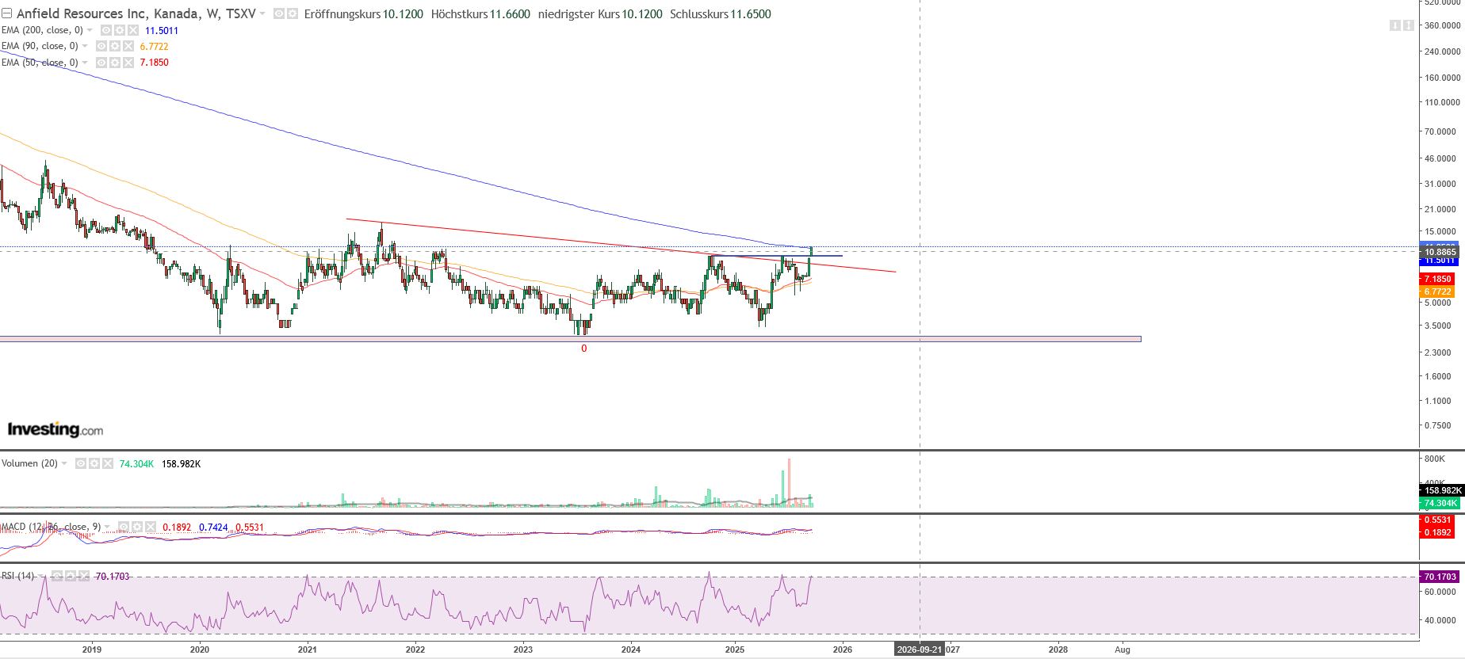Expand the EMA (90, close, 0) dropdown arrow
1465x659 pixels.
pyautogui.click(x=85, y=46)
